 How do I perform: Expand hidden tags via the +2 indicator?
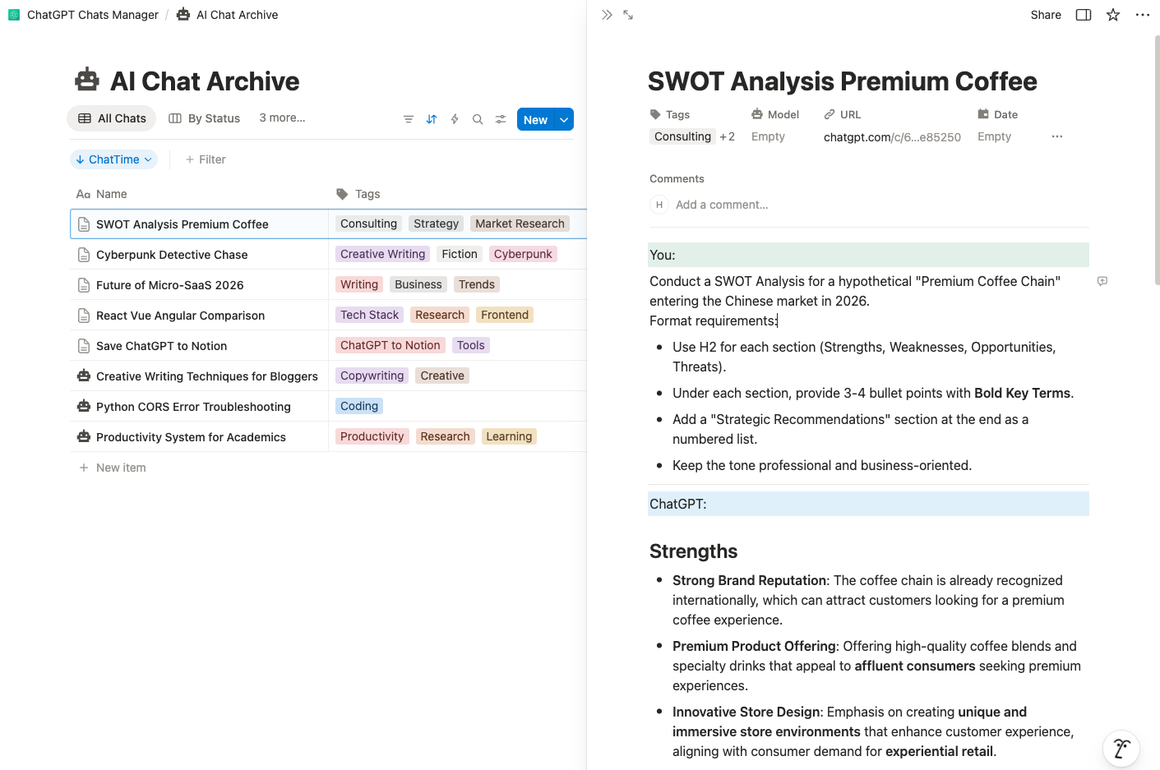pyautogui.click(x=727, y=136)
